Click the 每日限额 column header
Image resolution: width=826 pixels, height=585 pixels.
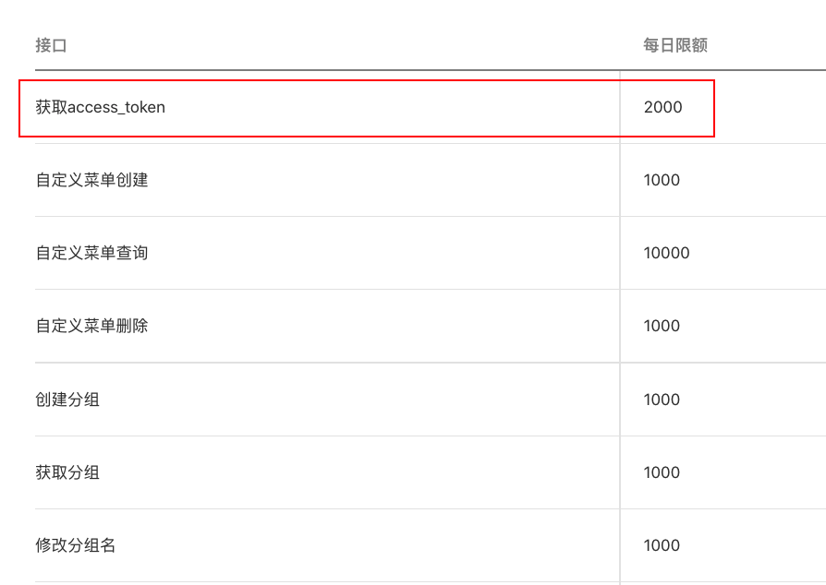pyautogui.click(x=675, y=45)
